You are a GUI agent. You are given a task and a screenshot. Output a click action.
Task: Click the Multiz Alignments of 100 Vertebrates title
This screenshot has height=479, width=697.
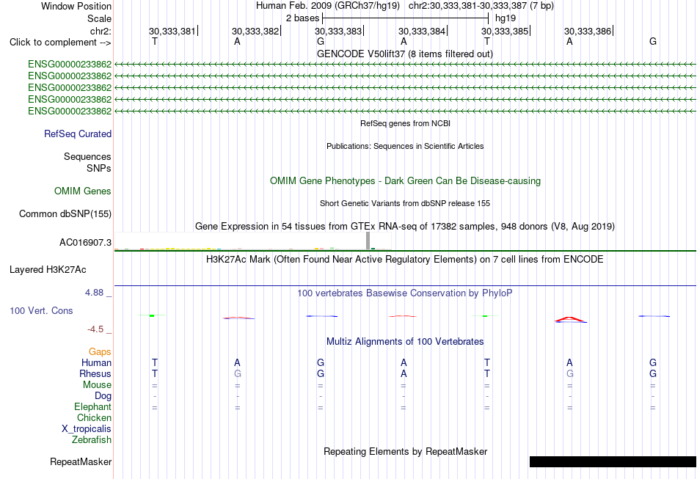(x=405, y=341)
